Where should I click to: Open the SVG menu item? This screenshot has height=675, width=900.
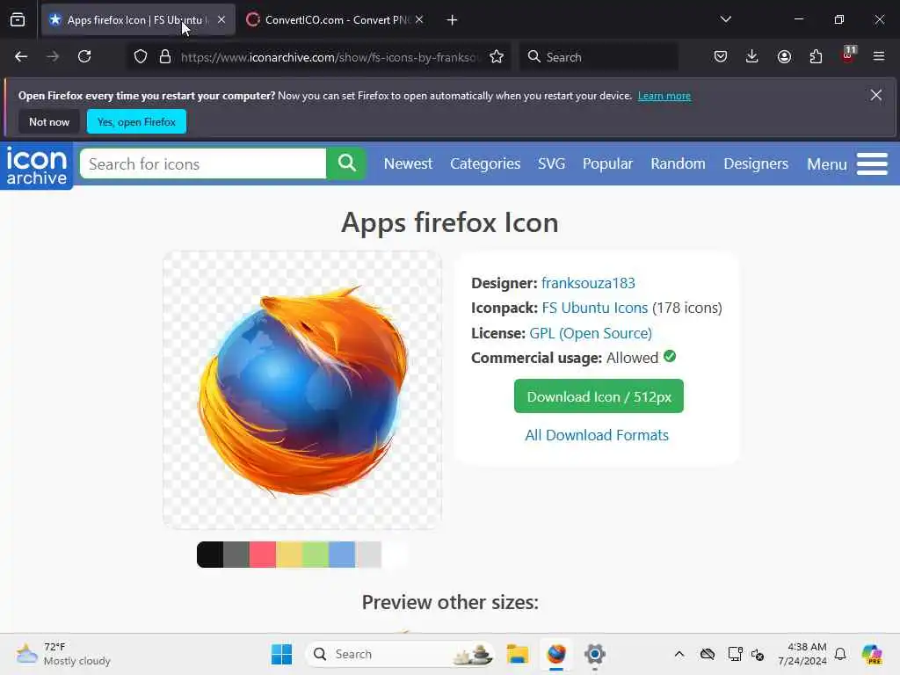[552, 163]
